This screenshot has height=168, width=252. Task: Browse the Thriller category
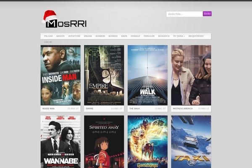pos(149,36)
